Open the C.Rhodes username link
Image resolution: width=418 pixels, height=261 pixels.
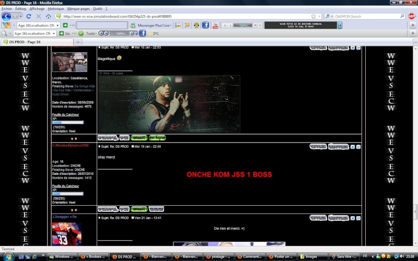tap(71, 146)
